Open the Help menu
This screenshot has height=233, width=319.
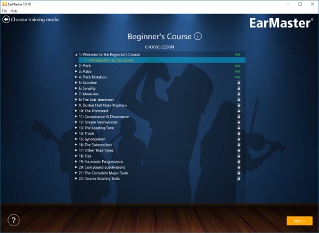tap(14, 11)
